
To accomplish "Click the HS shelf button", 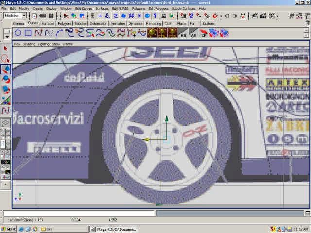I will (183, 33).
